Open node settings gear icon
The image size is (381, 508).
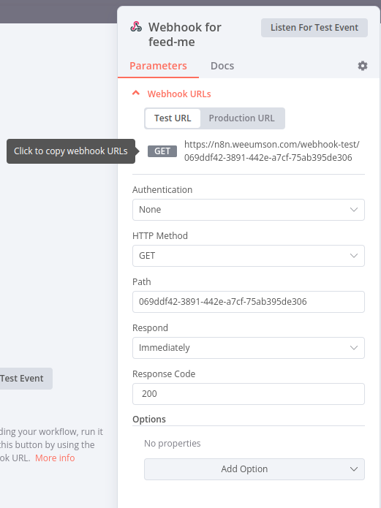363,66
